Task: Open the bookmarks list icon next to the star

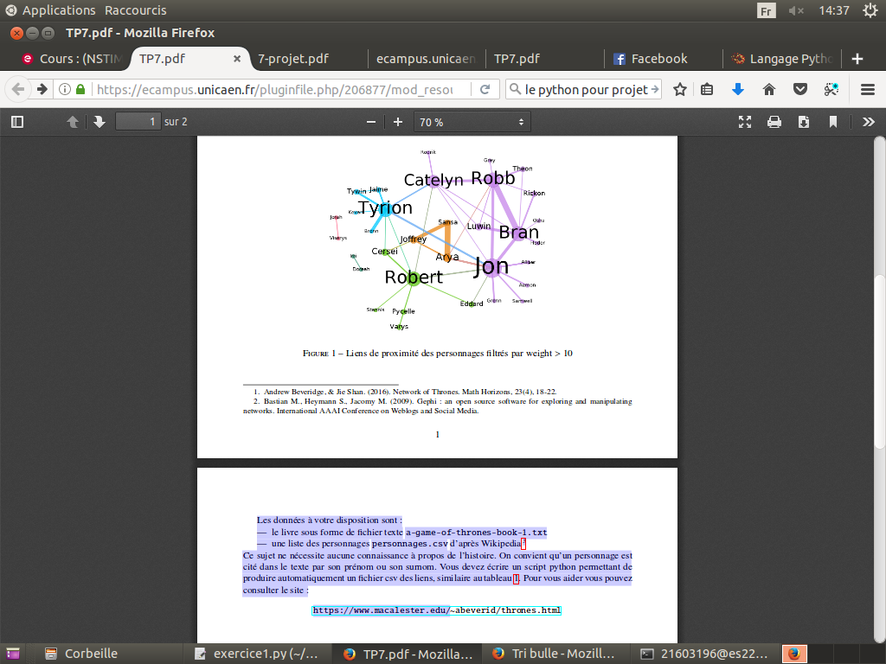Action: point(705,88)
